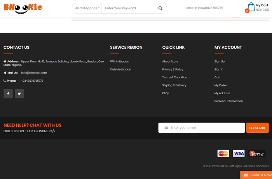The width and height of the screenshot is (272, 179).
Task: Click the Enter your email field
Action: click(x=204, y=128)
